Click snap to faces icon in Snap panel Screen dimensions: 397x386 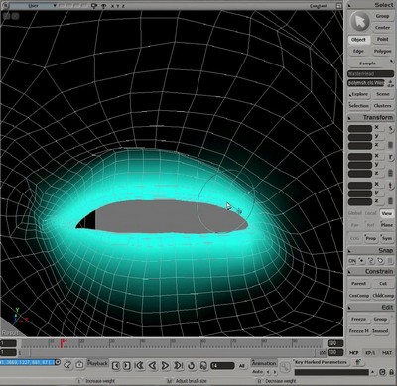click(x=380, y=261)
